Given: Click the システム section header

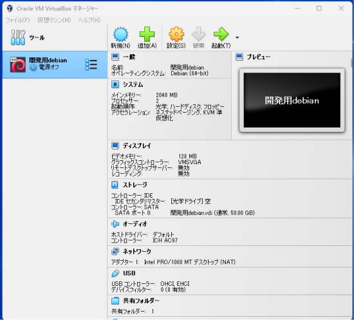Looking at the screenshot, I should [133, 84].
